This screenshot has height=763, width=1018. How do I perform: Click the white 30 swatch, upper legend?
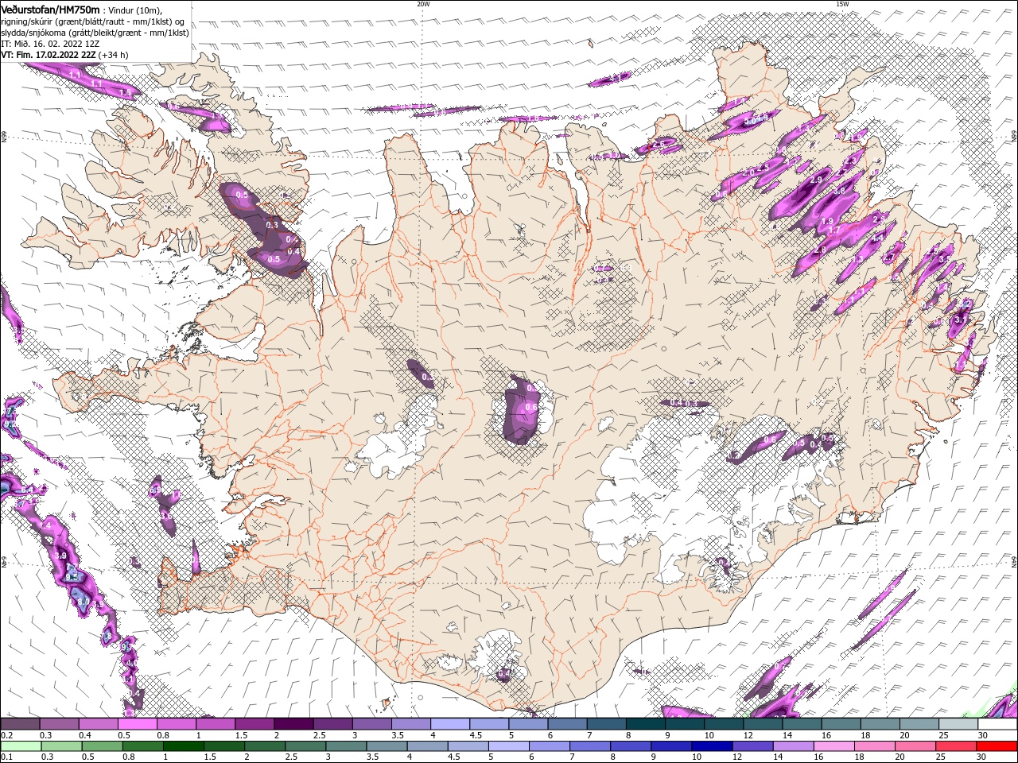pyautogui.click(x=997, y=723)
